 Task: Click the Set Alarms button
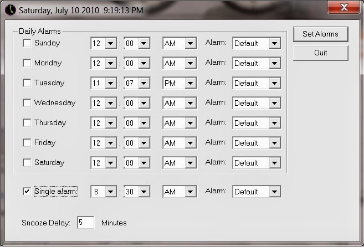[321, 34]
